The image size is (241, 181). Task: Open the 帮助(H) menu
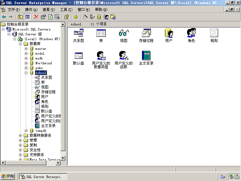click(x=101, y=10)
